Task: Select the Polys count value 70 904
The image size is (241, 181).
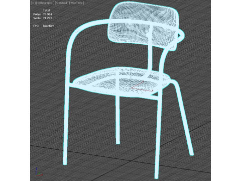Action: coord(48,14)
